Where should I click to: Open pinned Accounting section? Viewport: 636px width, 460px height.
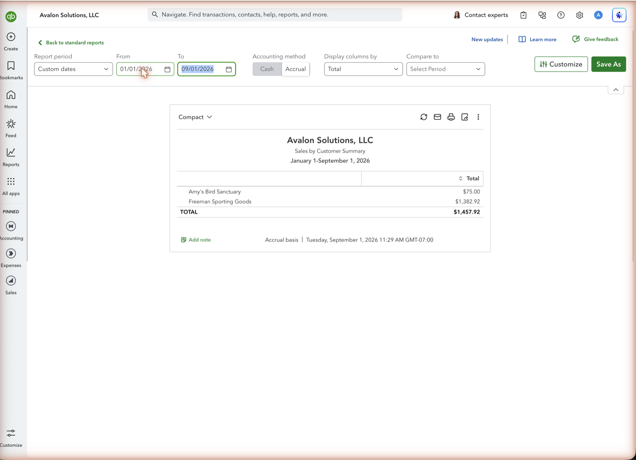click(x=11, y=230)
